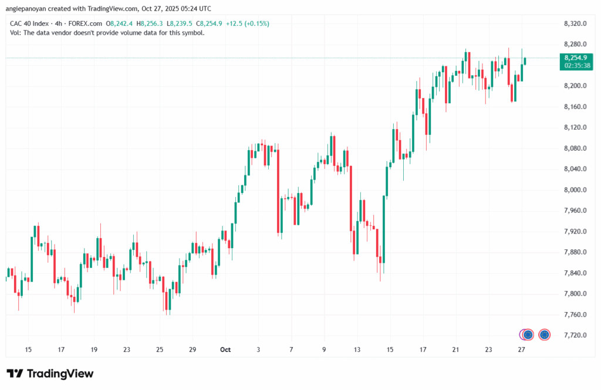Click the left EU flag event icon
The image size is (601, 390).
pyautogui.click(x=526, y=335)
